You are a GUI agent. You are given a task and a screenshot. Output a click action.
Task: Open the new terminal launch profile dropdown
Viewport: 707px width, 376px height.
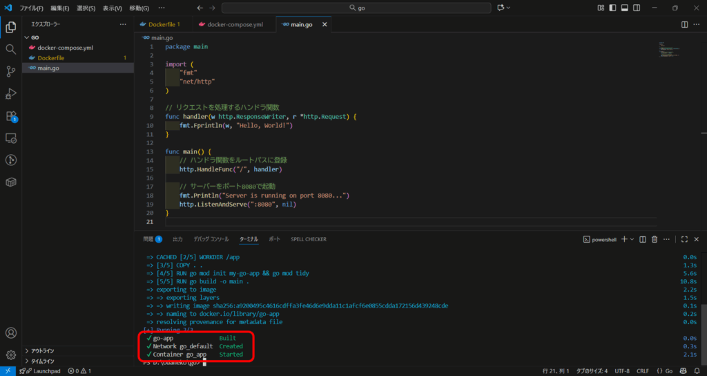coord(632,239)
